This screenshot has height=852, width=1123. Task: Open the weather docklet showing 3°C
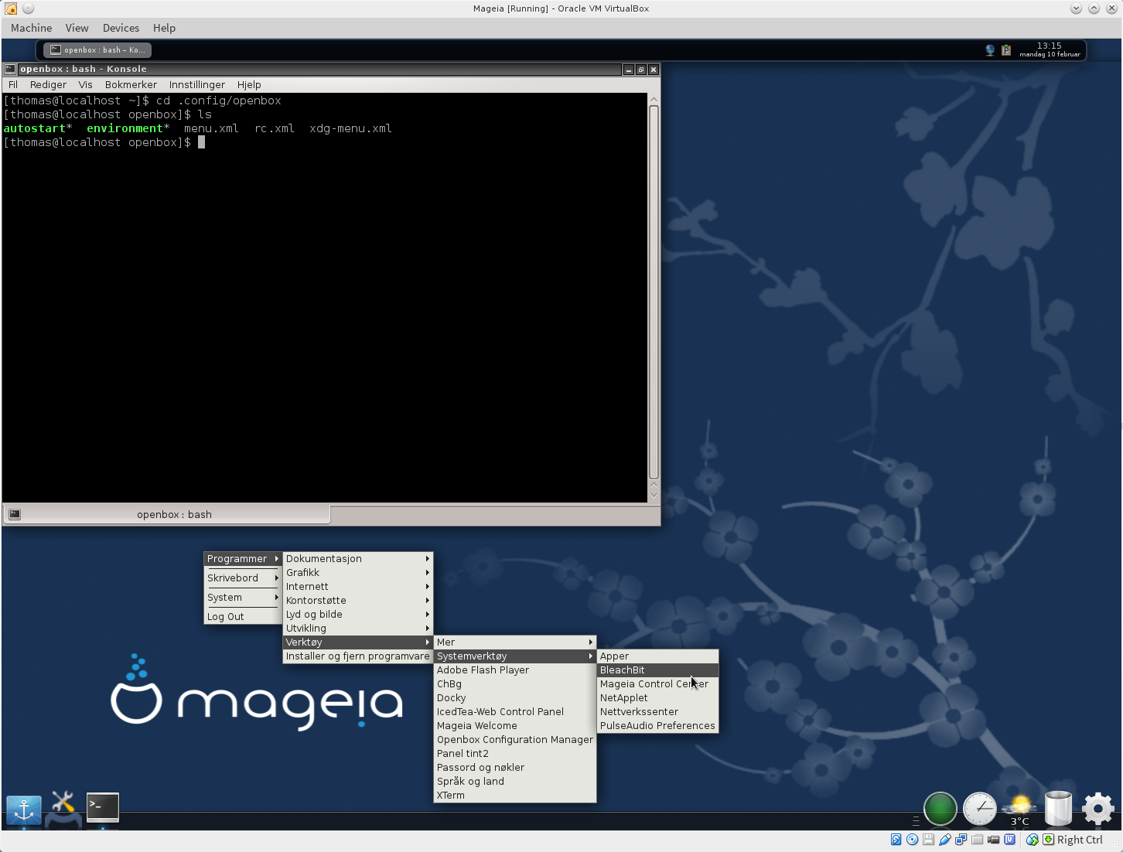(1019, 809)
